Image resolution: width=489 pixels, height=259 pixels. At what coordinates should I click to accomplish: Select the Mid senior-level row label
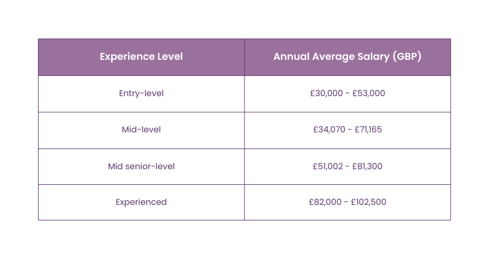(142, 166)
